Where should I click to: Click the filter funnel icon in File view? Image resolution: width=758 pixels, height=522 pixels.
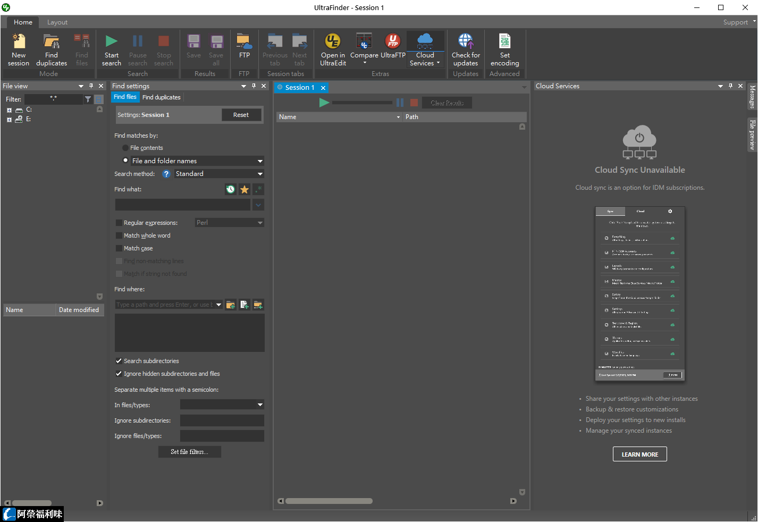coord(88,99)
